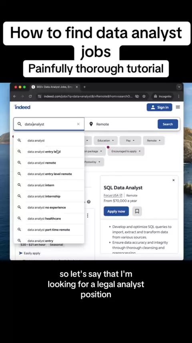The image size is (192, 343).
Task: Select suggestion 'data analyst part time remote'
Action: 49,230
